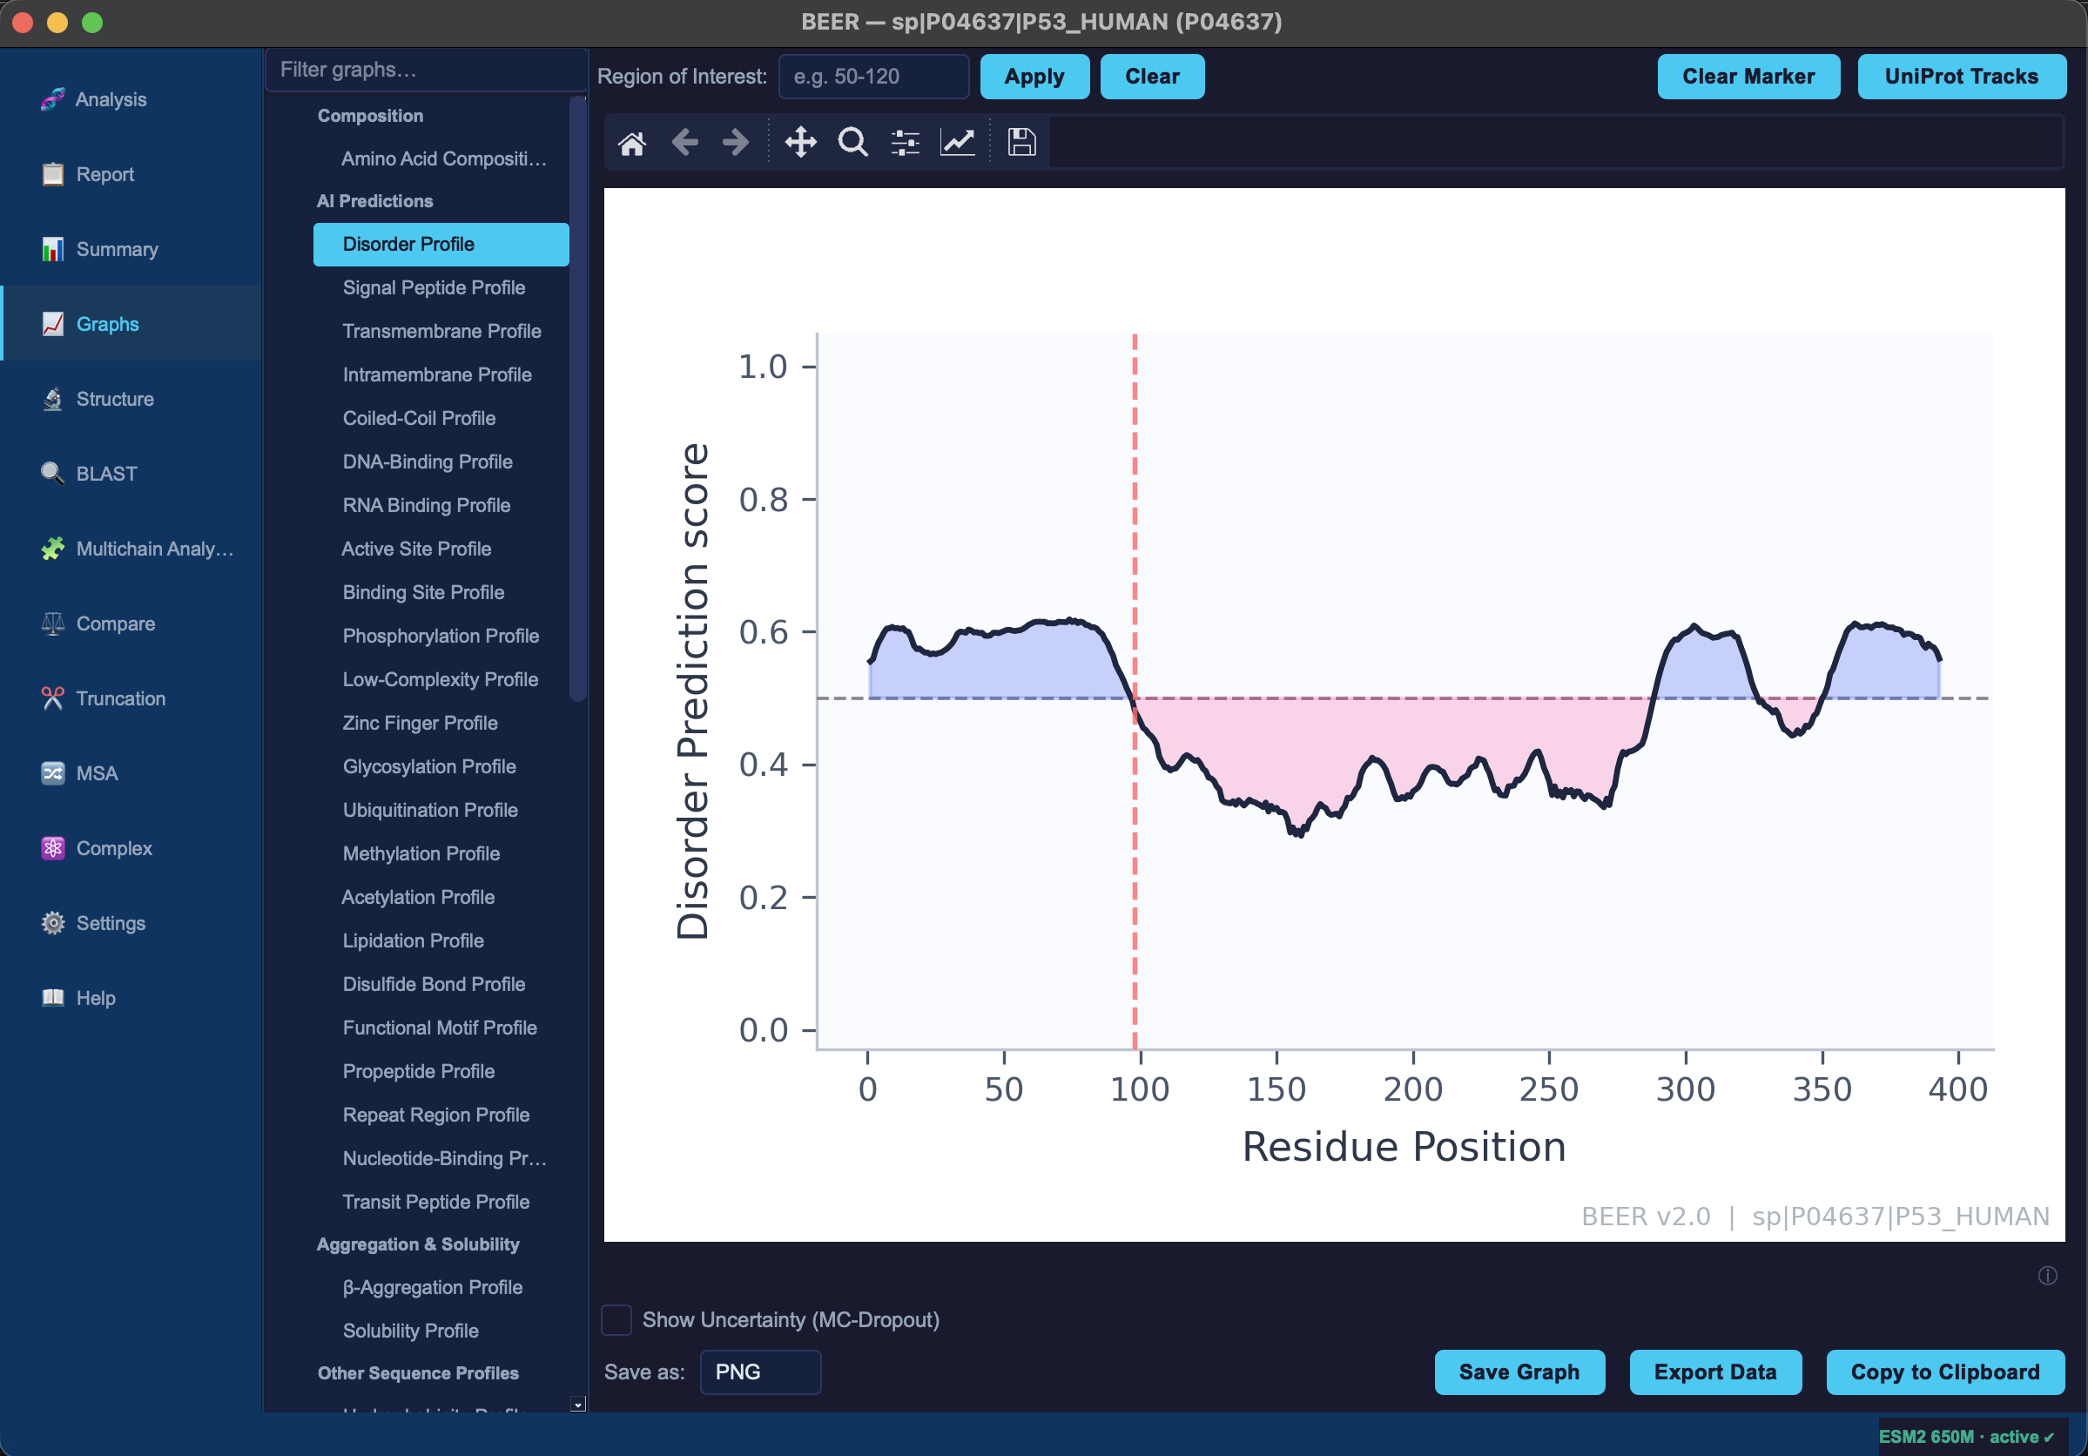Click the Graphs line chart icon

53,324
